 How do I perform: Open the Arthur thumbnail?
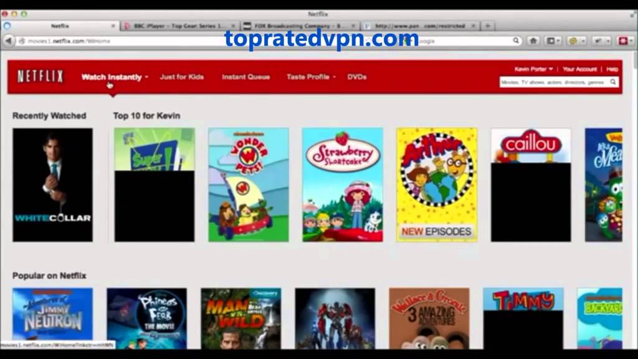[x=437, y=184]
